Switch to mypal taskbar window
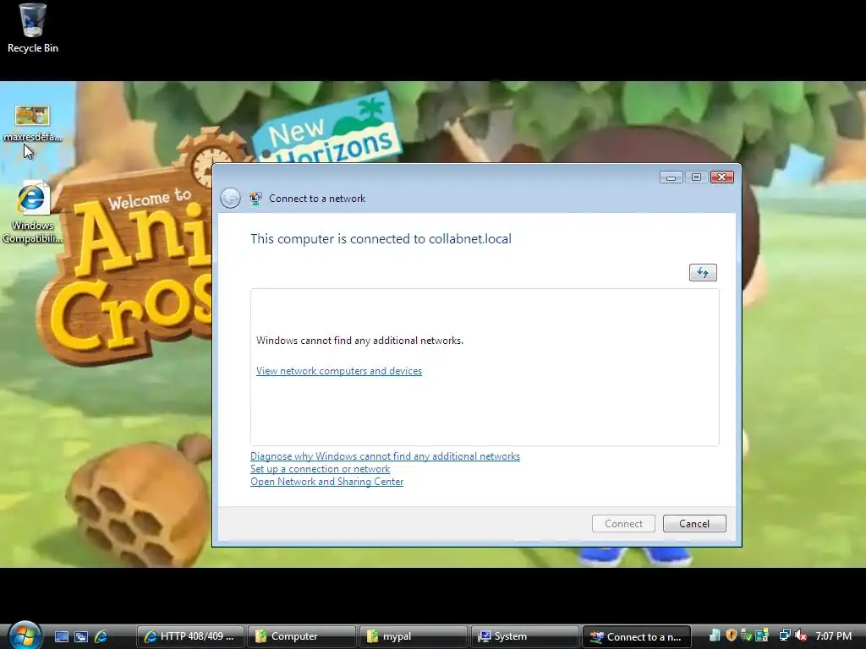This screenshot has height=649, width=866. (x=413, y=636)
